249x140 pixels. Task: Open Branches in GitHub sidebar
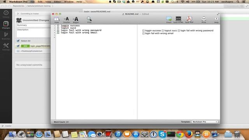point(6,36)
